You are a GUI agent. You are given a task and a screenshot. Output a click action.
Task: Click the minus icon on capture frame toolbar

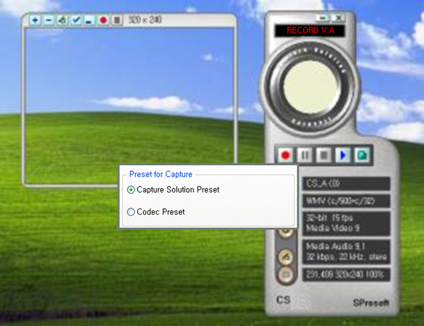click(49, 20)
